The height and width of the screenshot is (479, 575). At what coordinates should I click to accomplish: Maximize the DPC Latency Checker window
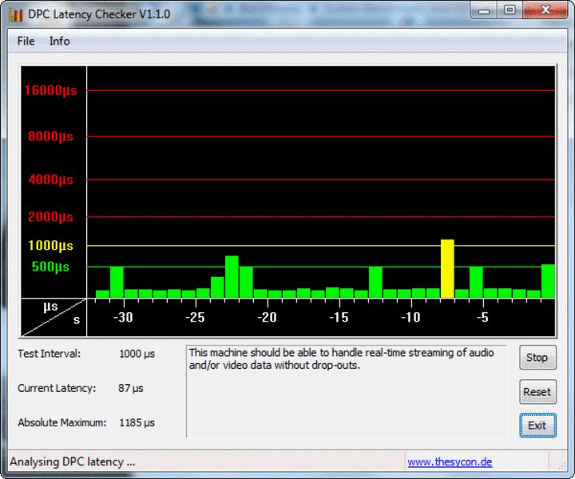(510, 10)
